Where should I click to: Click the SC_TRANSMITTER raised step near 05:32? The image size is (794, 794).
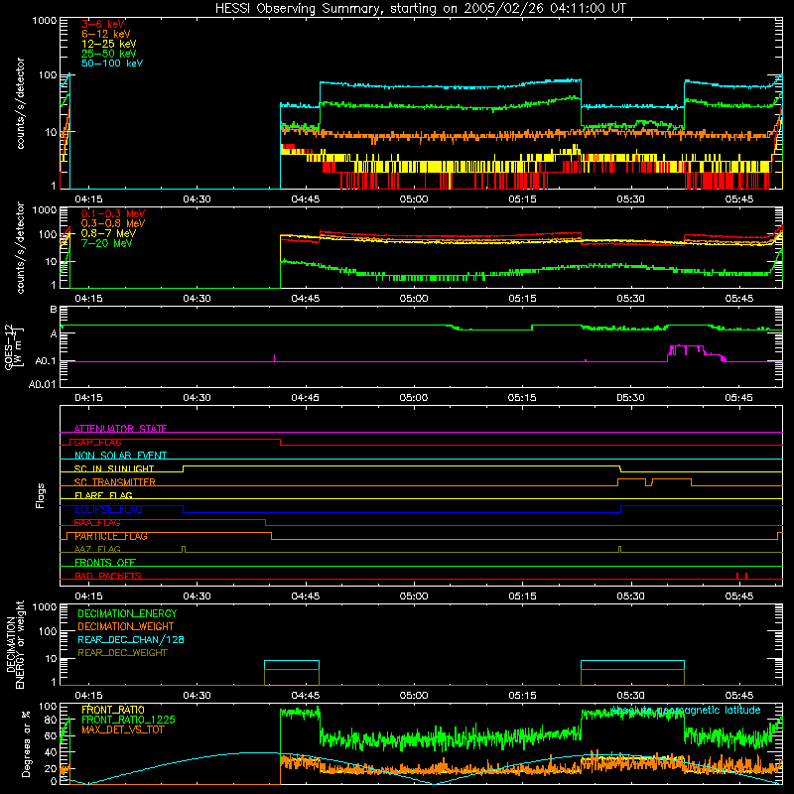coord(654,481)
